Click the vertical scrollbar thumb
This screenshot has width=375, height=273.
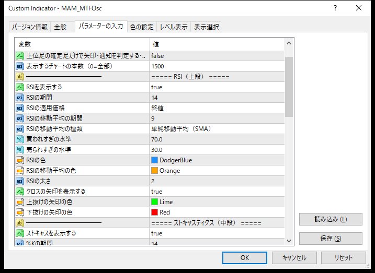(x=289, y=87)
